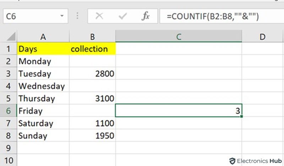Select row 3 header

point(8,74)
